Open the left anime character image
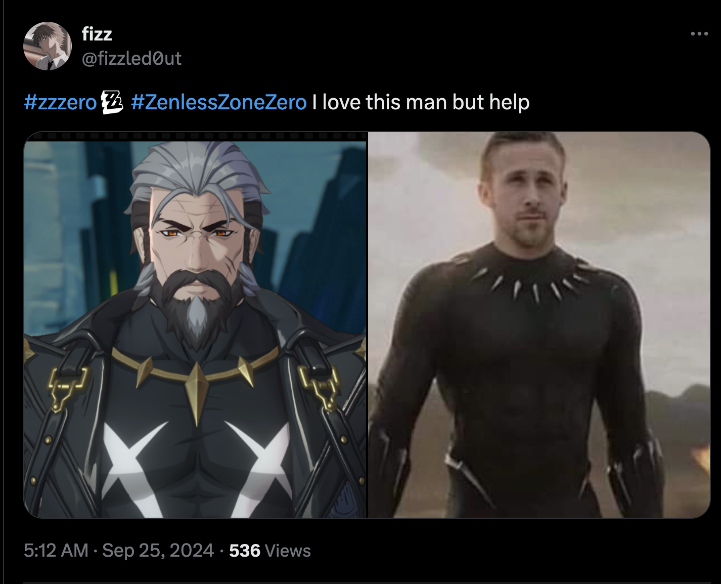721x584 pixels. [195, 324]
